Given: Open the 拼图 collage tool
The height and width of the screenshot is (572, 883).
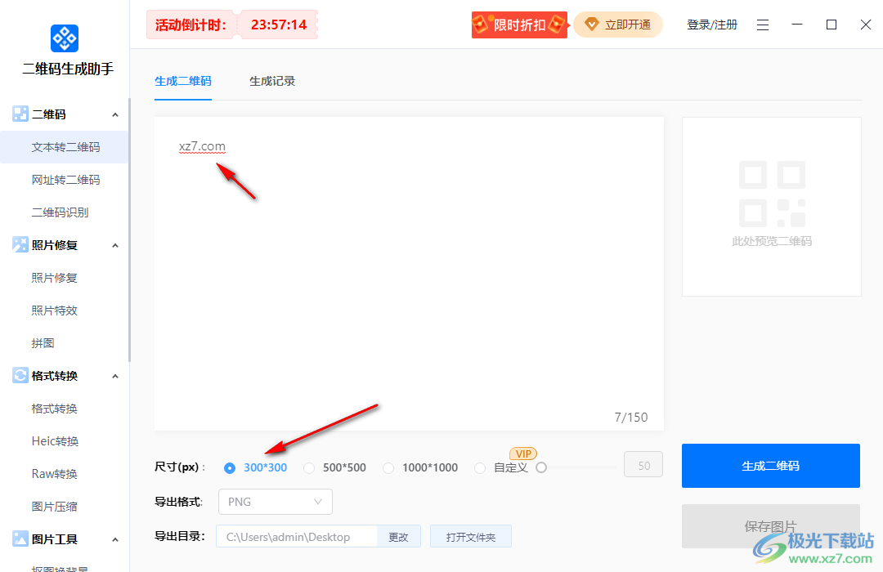Looking at the screenshot, I should point(43,342).
